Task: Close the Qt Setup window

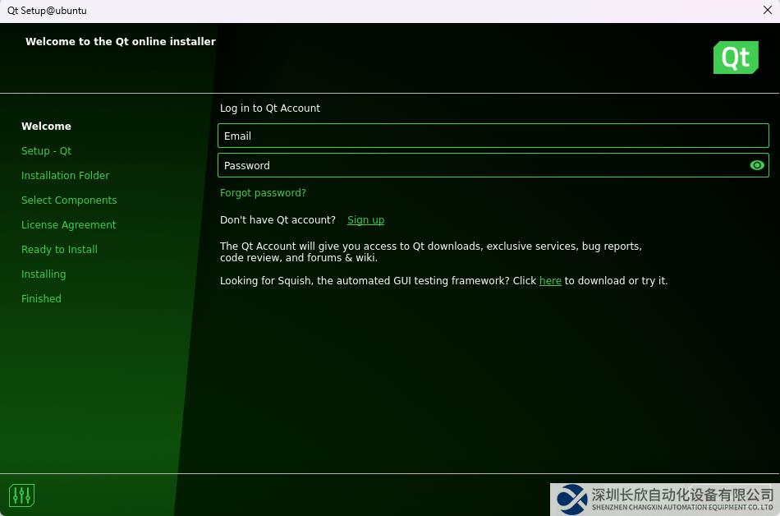Action: tap(767, 10)
